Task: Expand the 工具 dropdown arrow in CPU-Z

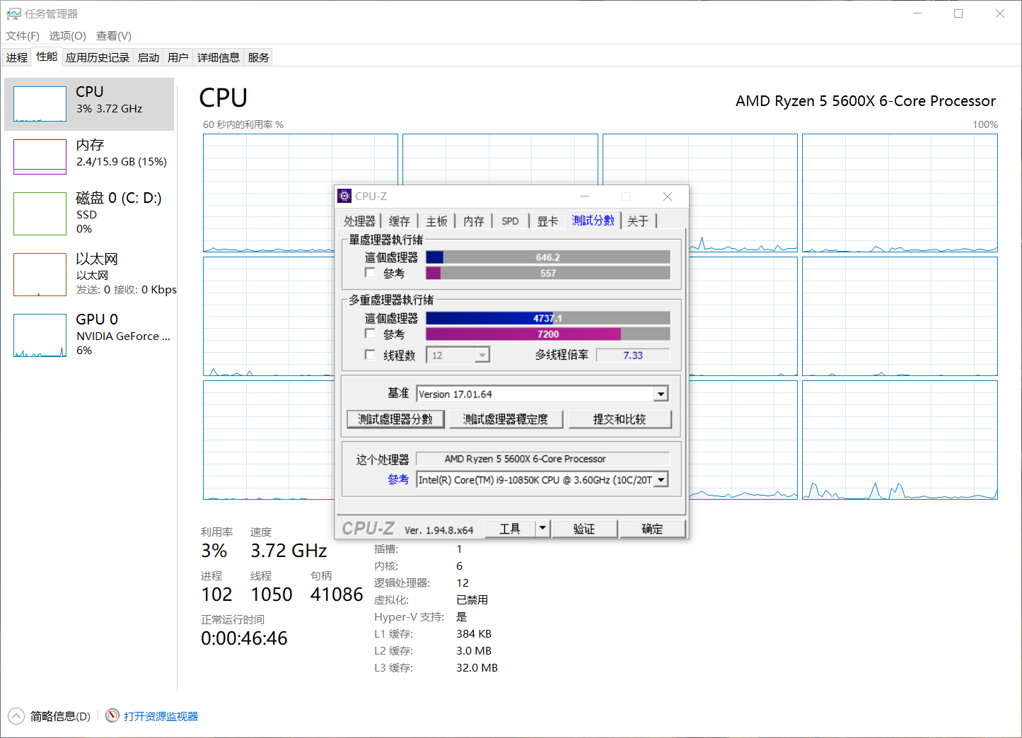Action: pos(542,528)
